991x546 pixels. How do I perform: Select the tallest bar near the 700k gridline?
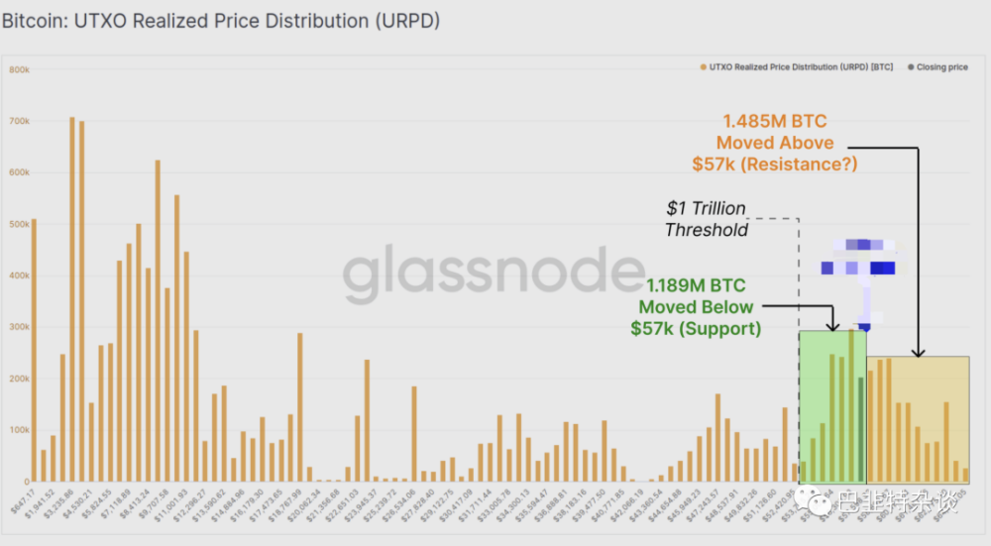point(72,297)
